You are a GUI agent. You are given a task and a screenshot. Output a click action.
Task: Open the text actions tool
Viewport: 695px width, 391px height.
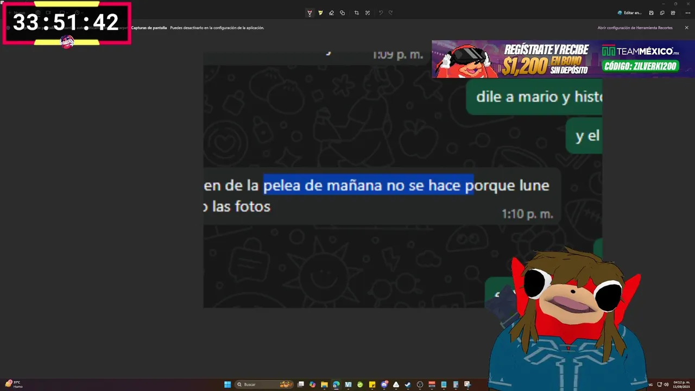point(368,13)
